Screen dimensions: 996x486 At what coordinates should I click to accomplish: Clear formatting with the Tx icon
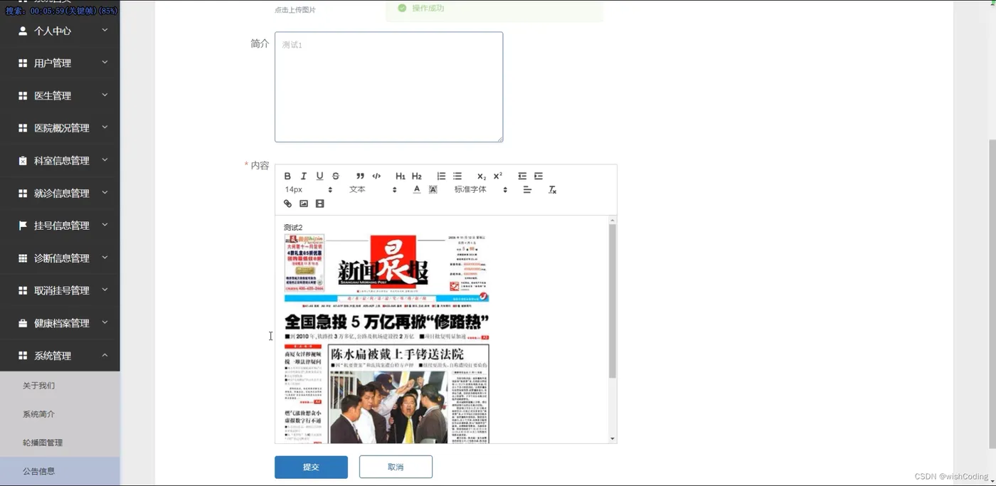pyautogui.click(x=552, y=189)
